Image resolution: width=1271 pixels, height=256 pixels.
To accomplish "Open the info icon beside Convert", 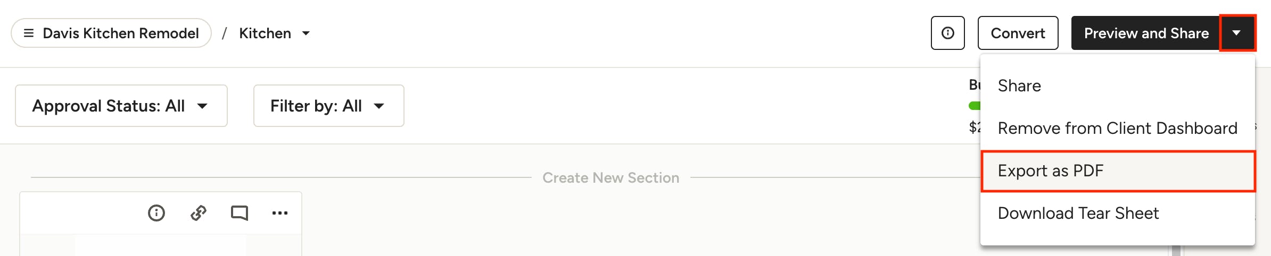I will pos(947,33).
